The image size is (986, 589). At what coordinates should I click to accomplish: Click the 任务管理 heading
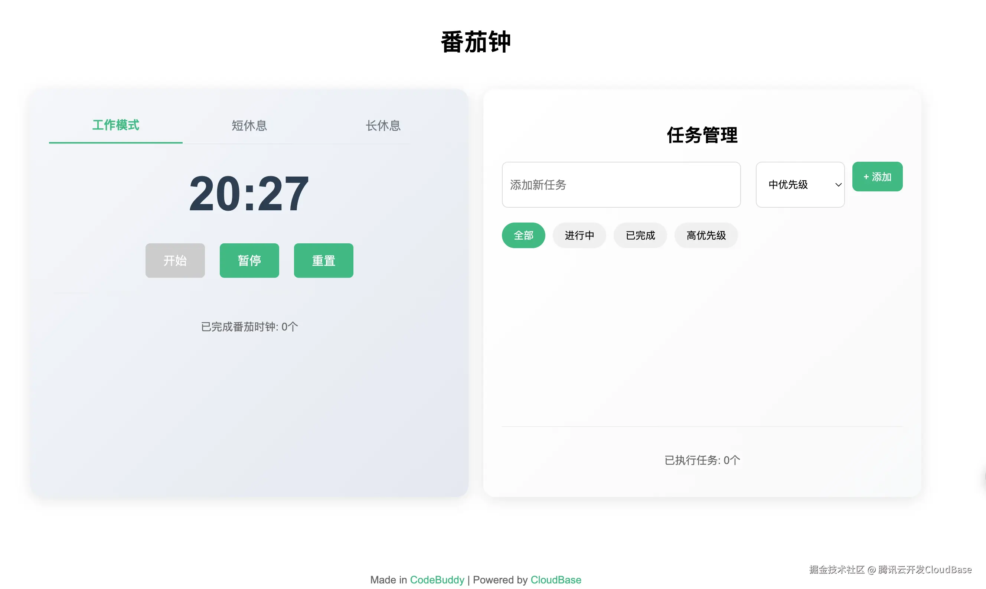702,135
